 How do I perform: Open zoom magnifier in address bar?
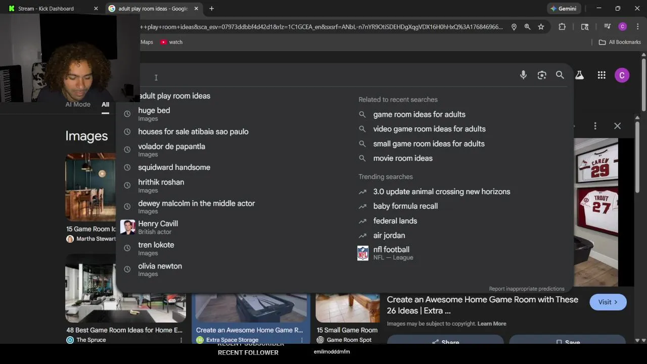point(527,27)
